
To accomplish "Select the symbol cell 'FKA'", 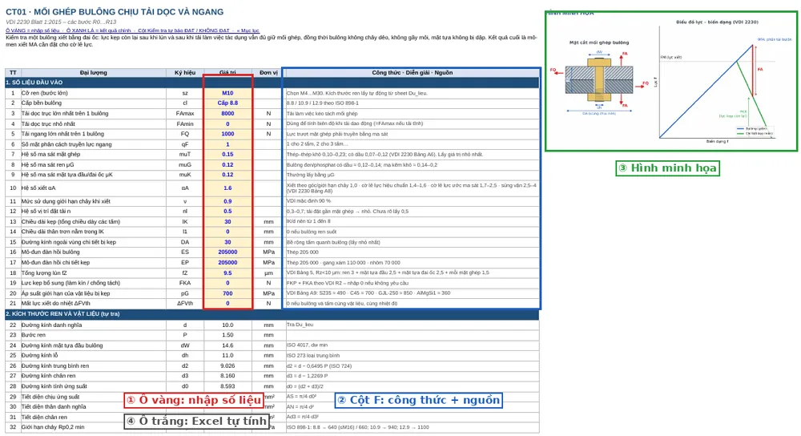I will click(x=185, y=283).
